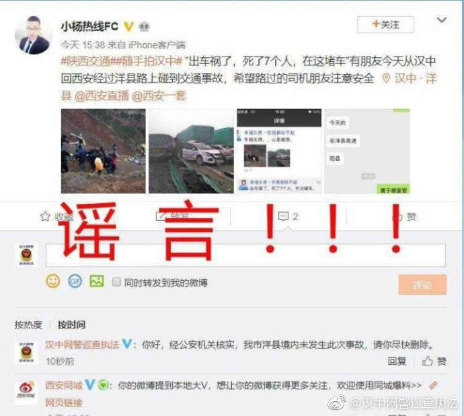Click the orange 评论 submit button

click(422, 285)
